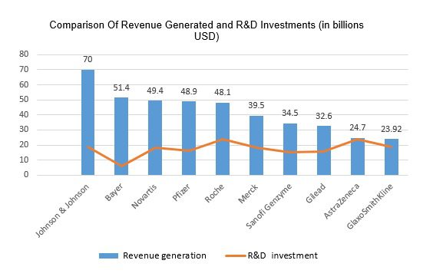433x280 pixels.
Task: Click the 'Johnson & Johnson' axis label
Action: (x=63, y=210)
